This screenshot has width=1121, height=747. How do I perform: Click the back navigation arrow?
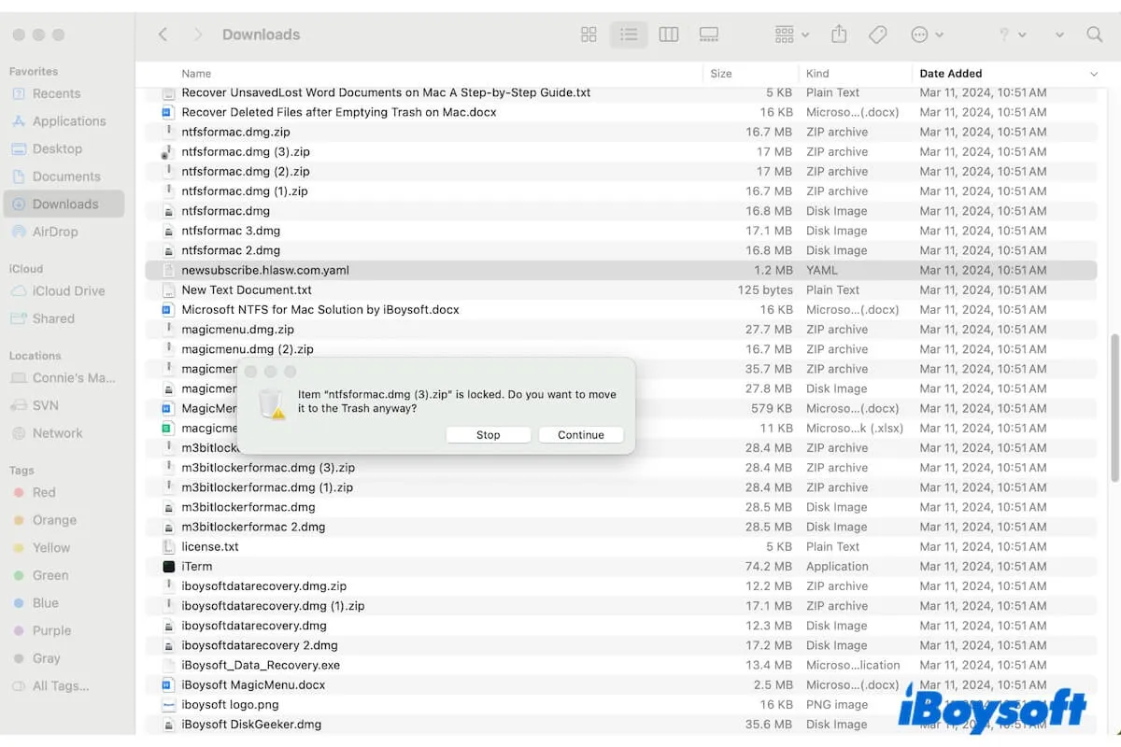click(x=163, y=34)
